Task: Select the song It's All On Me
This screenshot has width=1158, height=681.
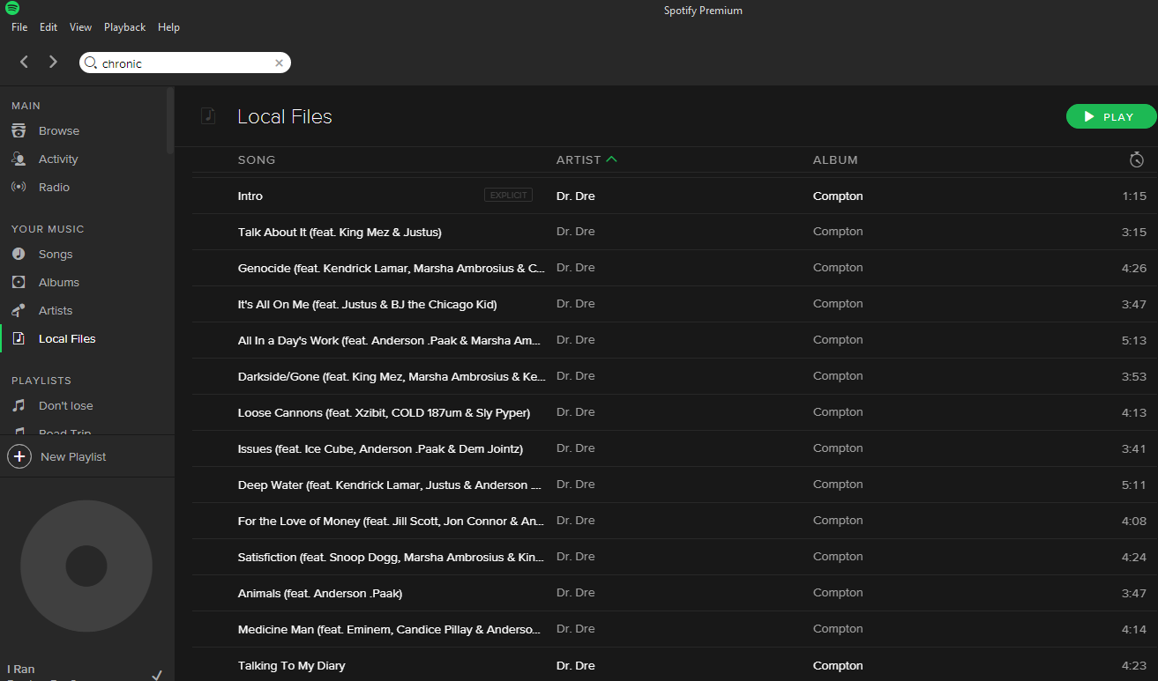Action: (368, 305)
